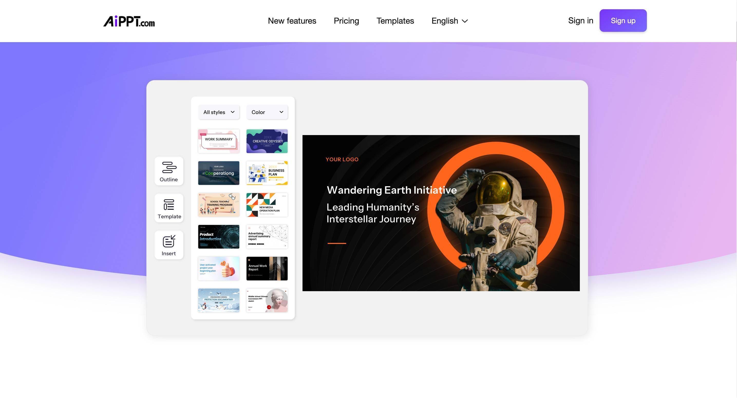Go to Pricing page

click(346, 21)
